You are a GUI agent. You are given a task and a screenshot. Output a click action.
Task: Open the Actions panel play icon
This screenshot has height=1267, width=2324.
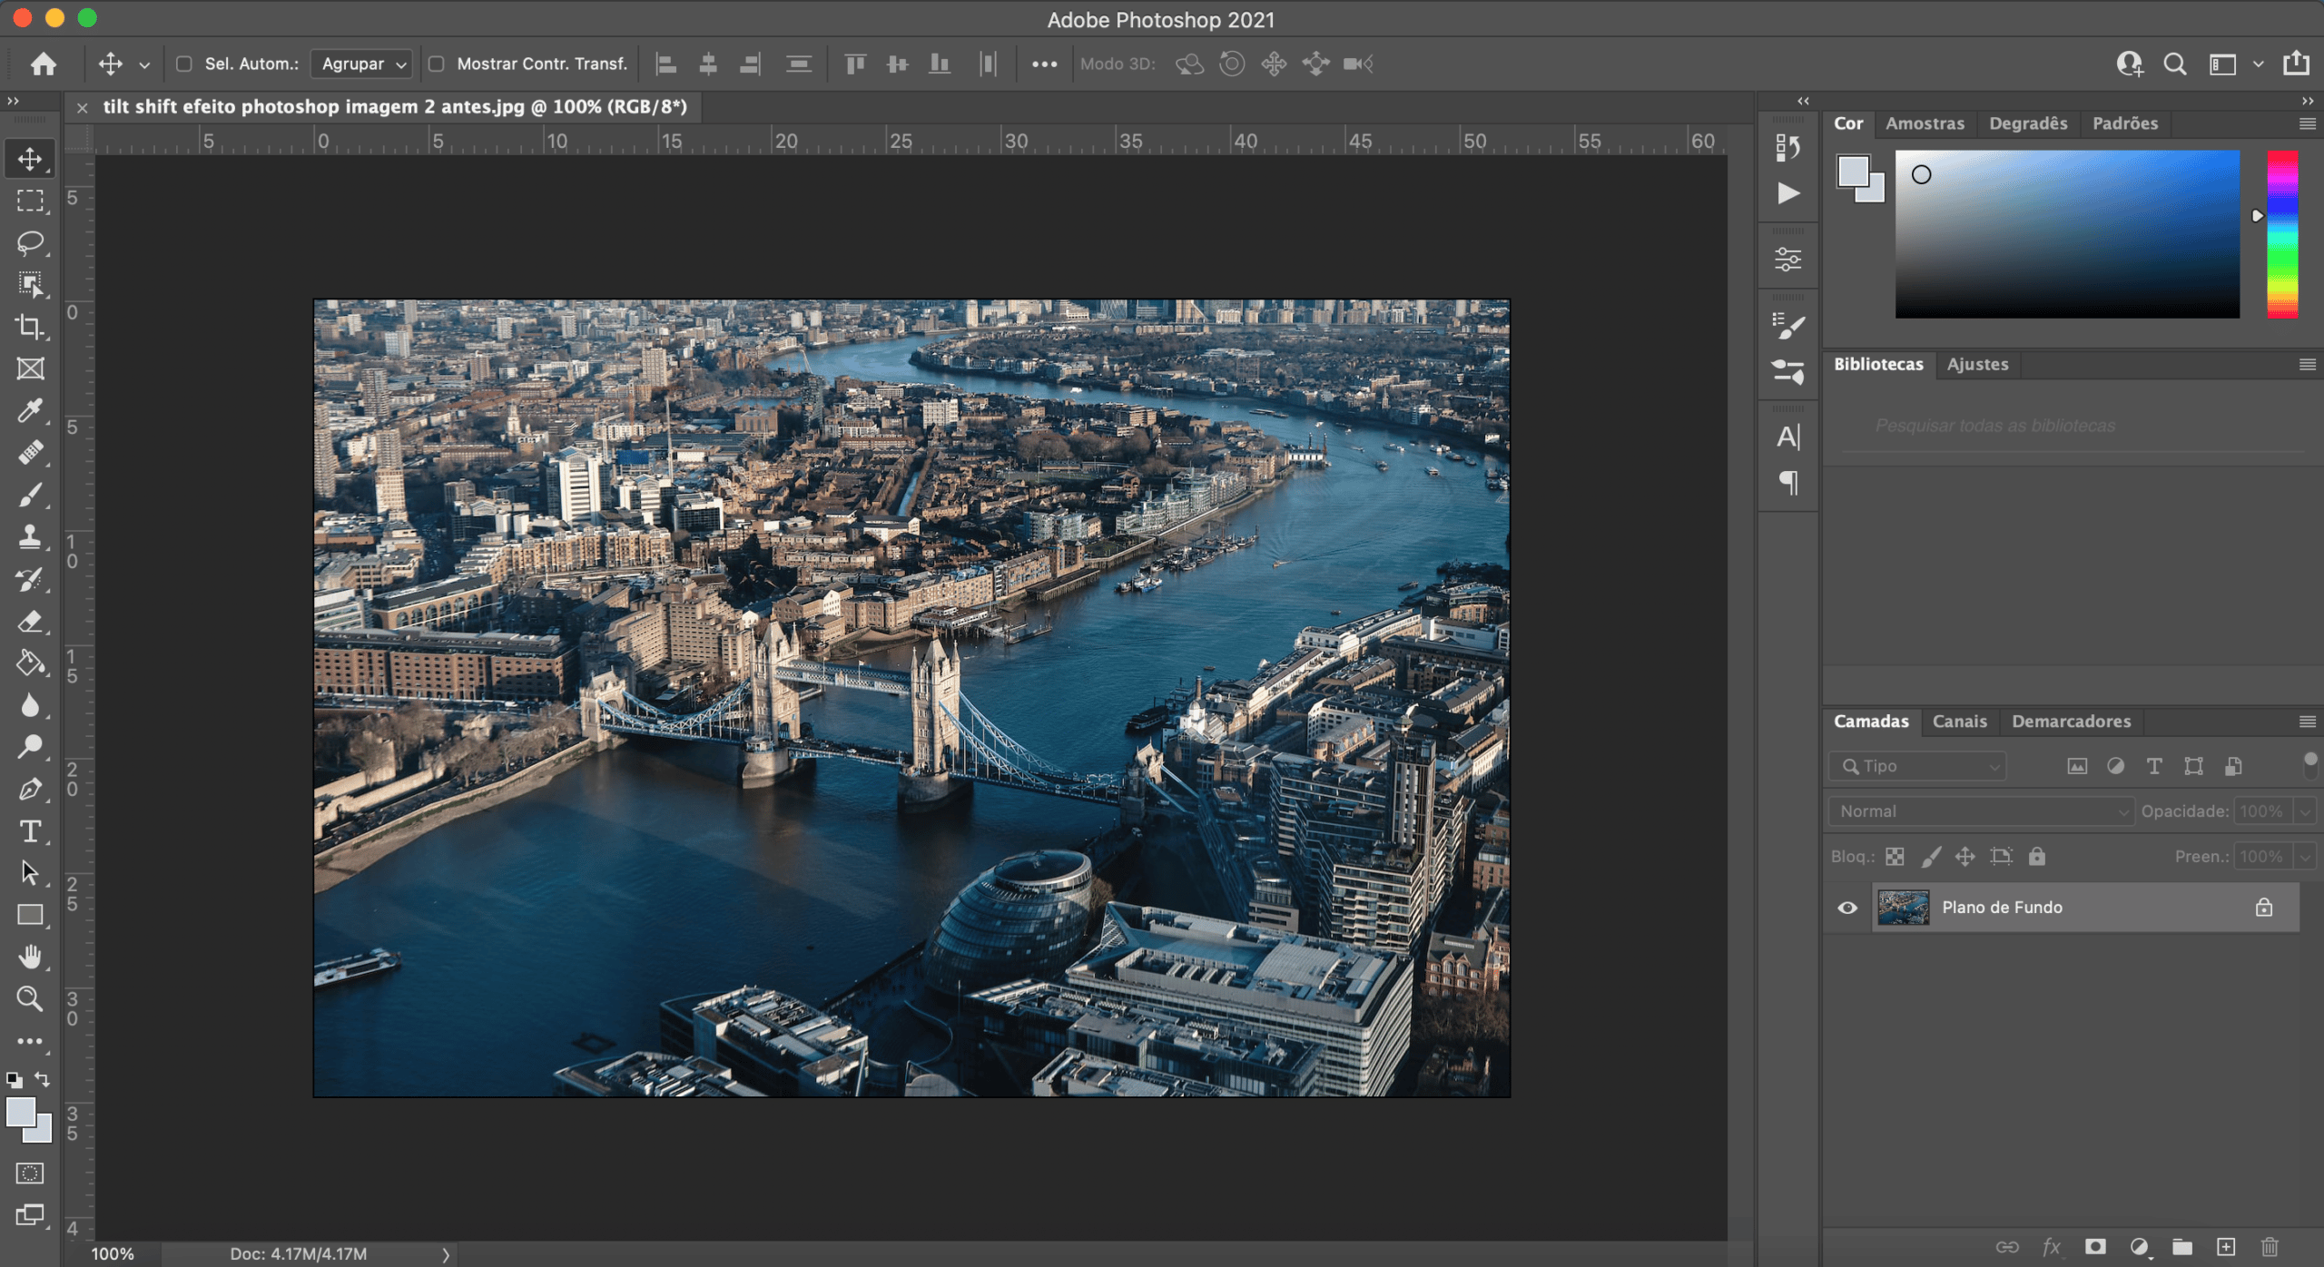(x=1787, y=193)
